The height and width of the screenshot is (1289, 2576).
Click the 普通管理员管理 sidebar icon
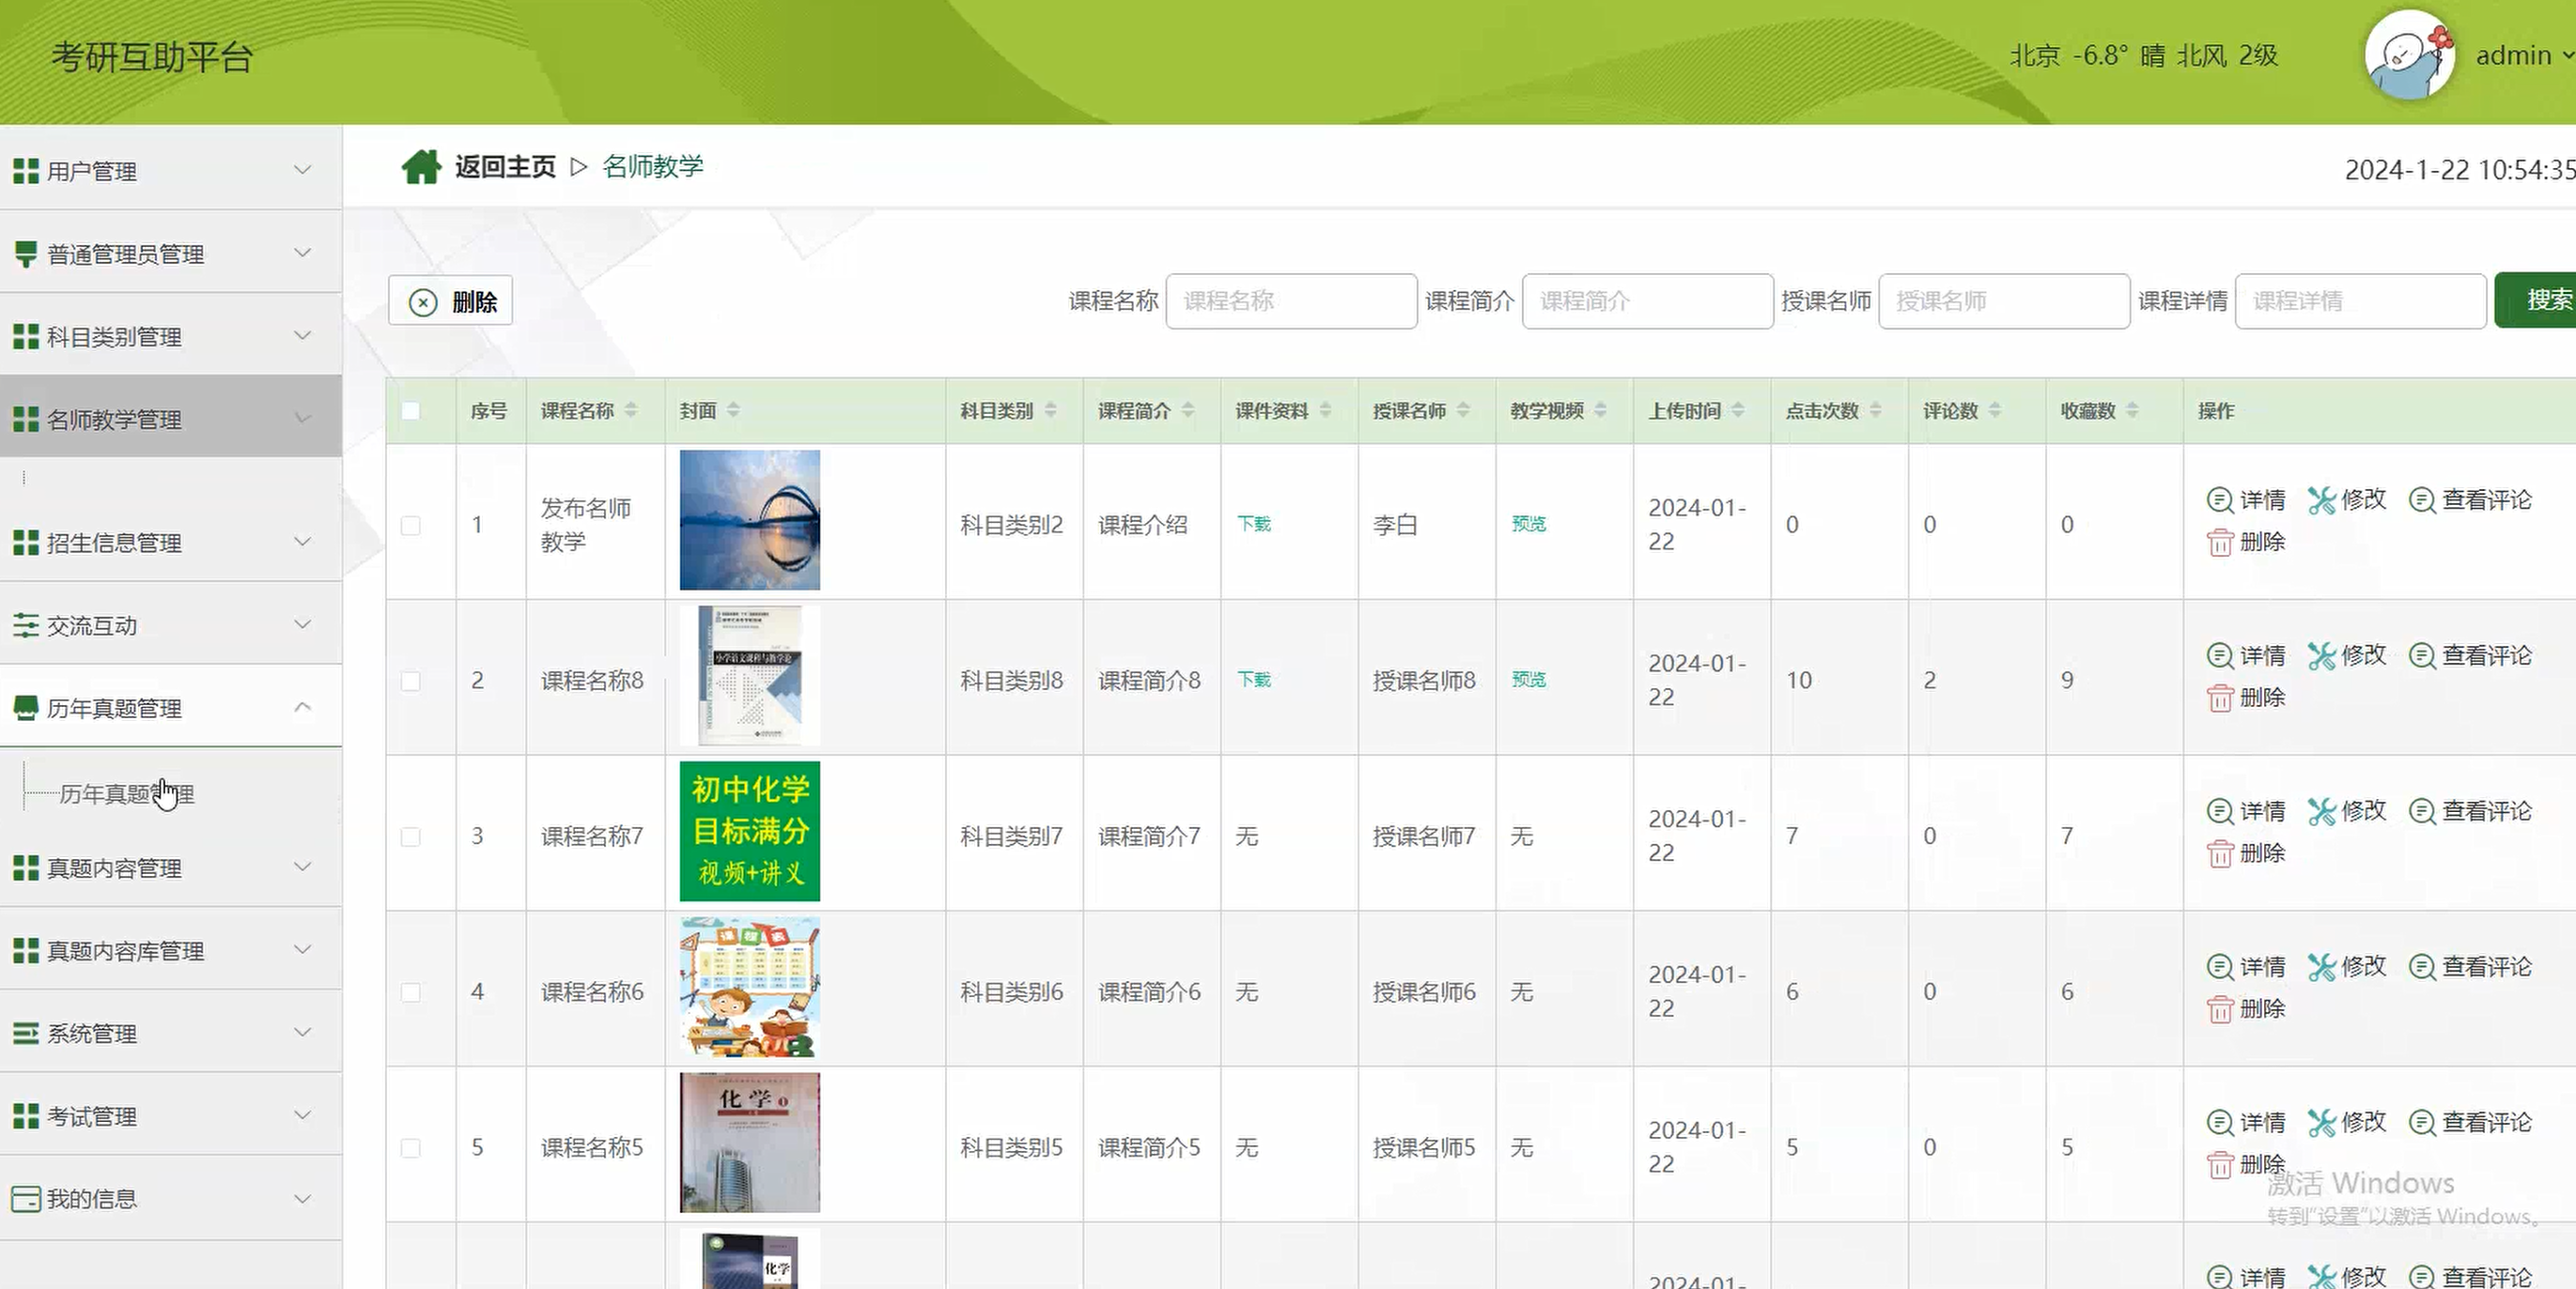26,253
